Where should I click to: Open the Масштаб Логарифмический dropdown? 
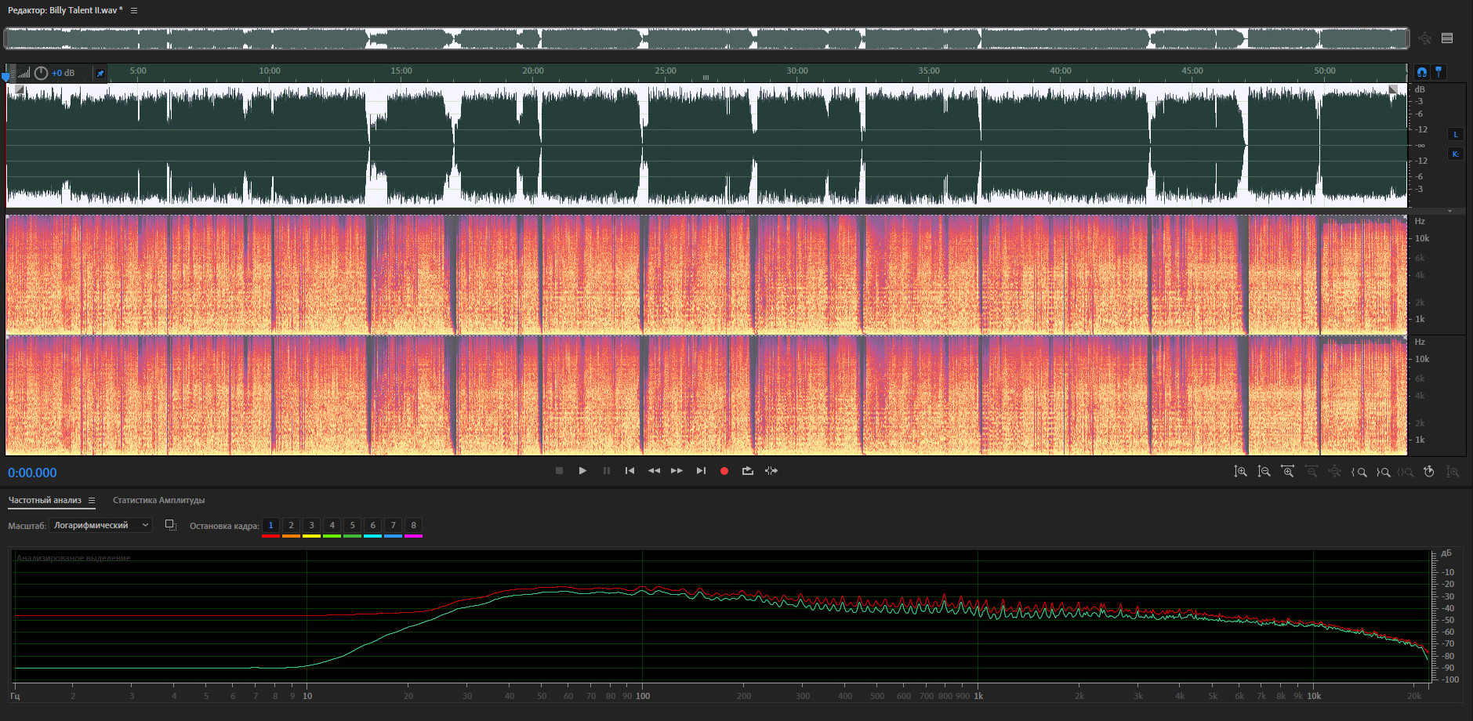[100, 525]
